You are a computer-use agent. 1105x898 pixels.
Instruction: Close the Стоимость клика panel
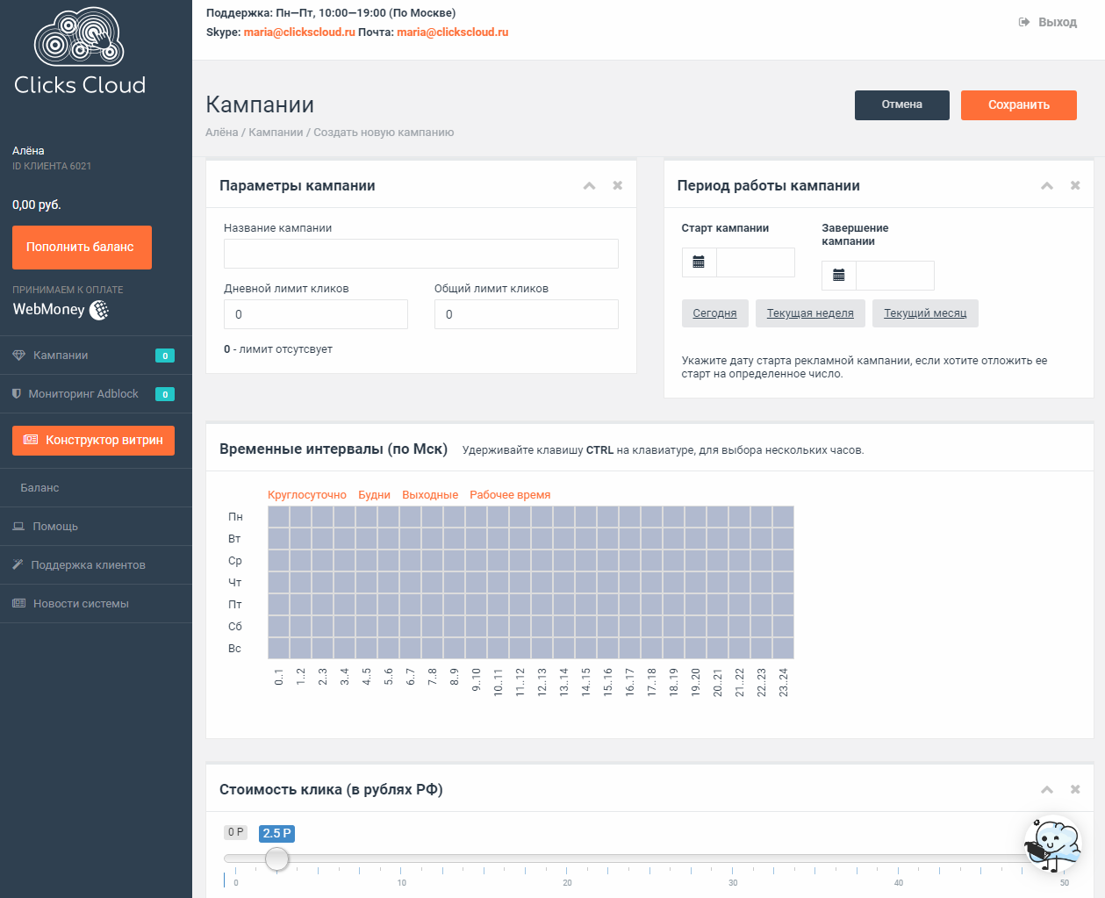1075,789
